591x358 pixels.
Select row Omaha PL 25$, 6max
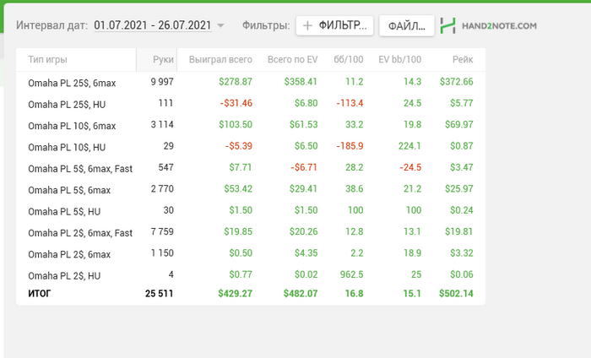pyautogui.click(x=251, y=82)
